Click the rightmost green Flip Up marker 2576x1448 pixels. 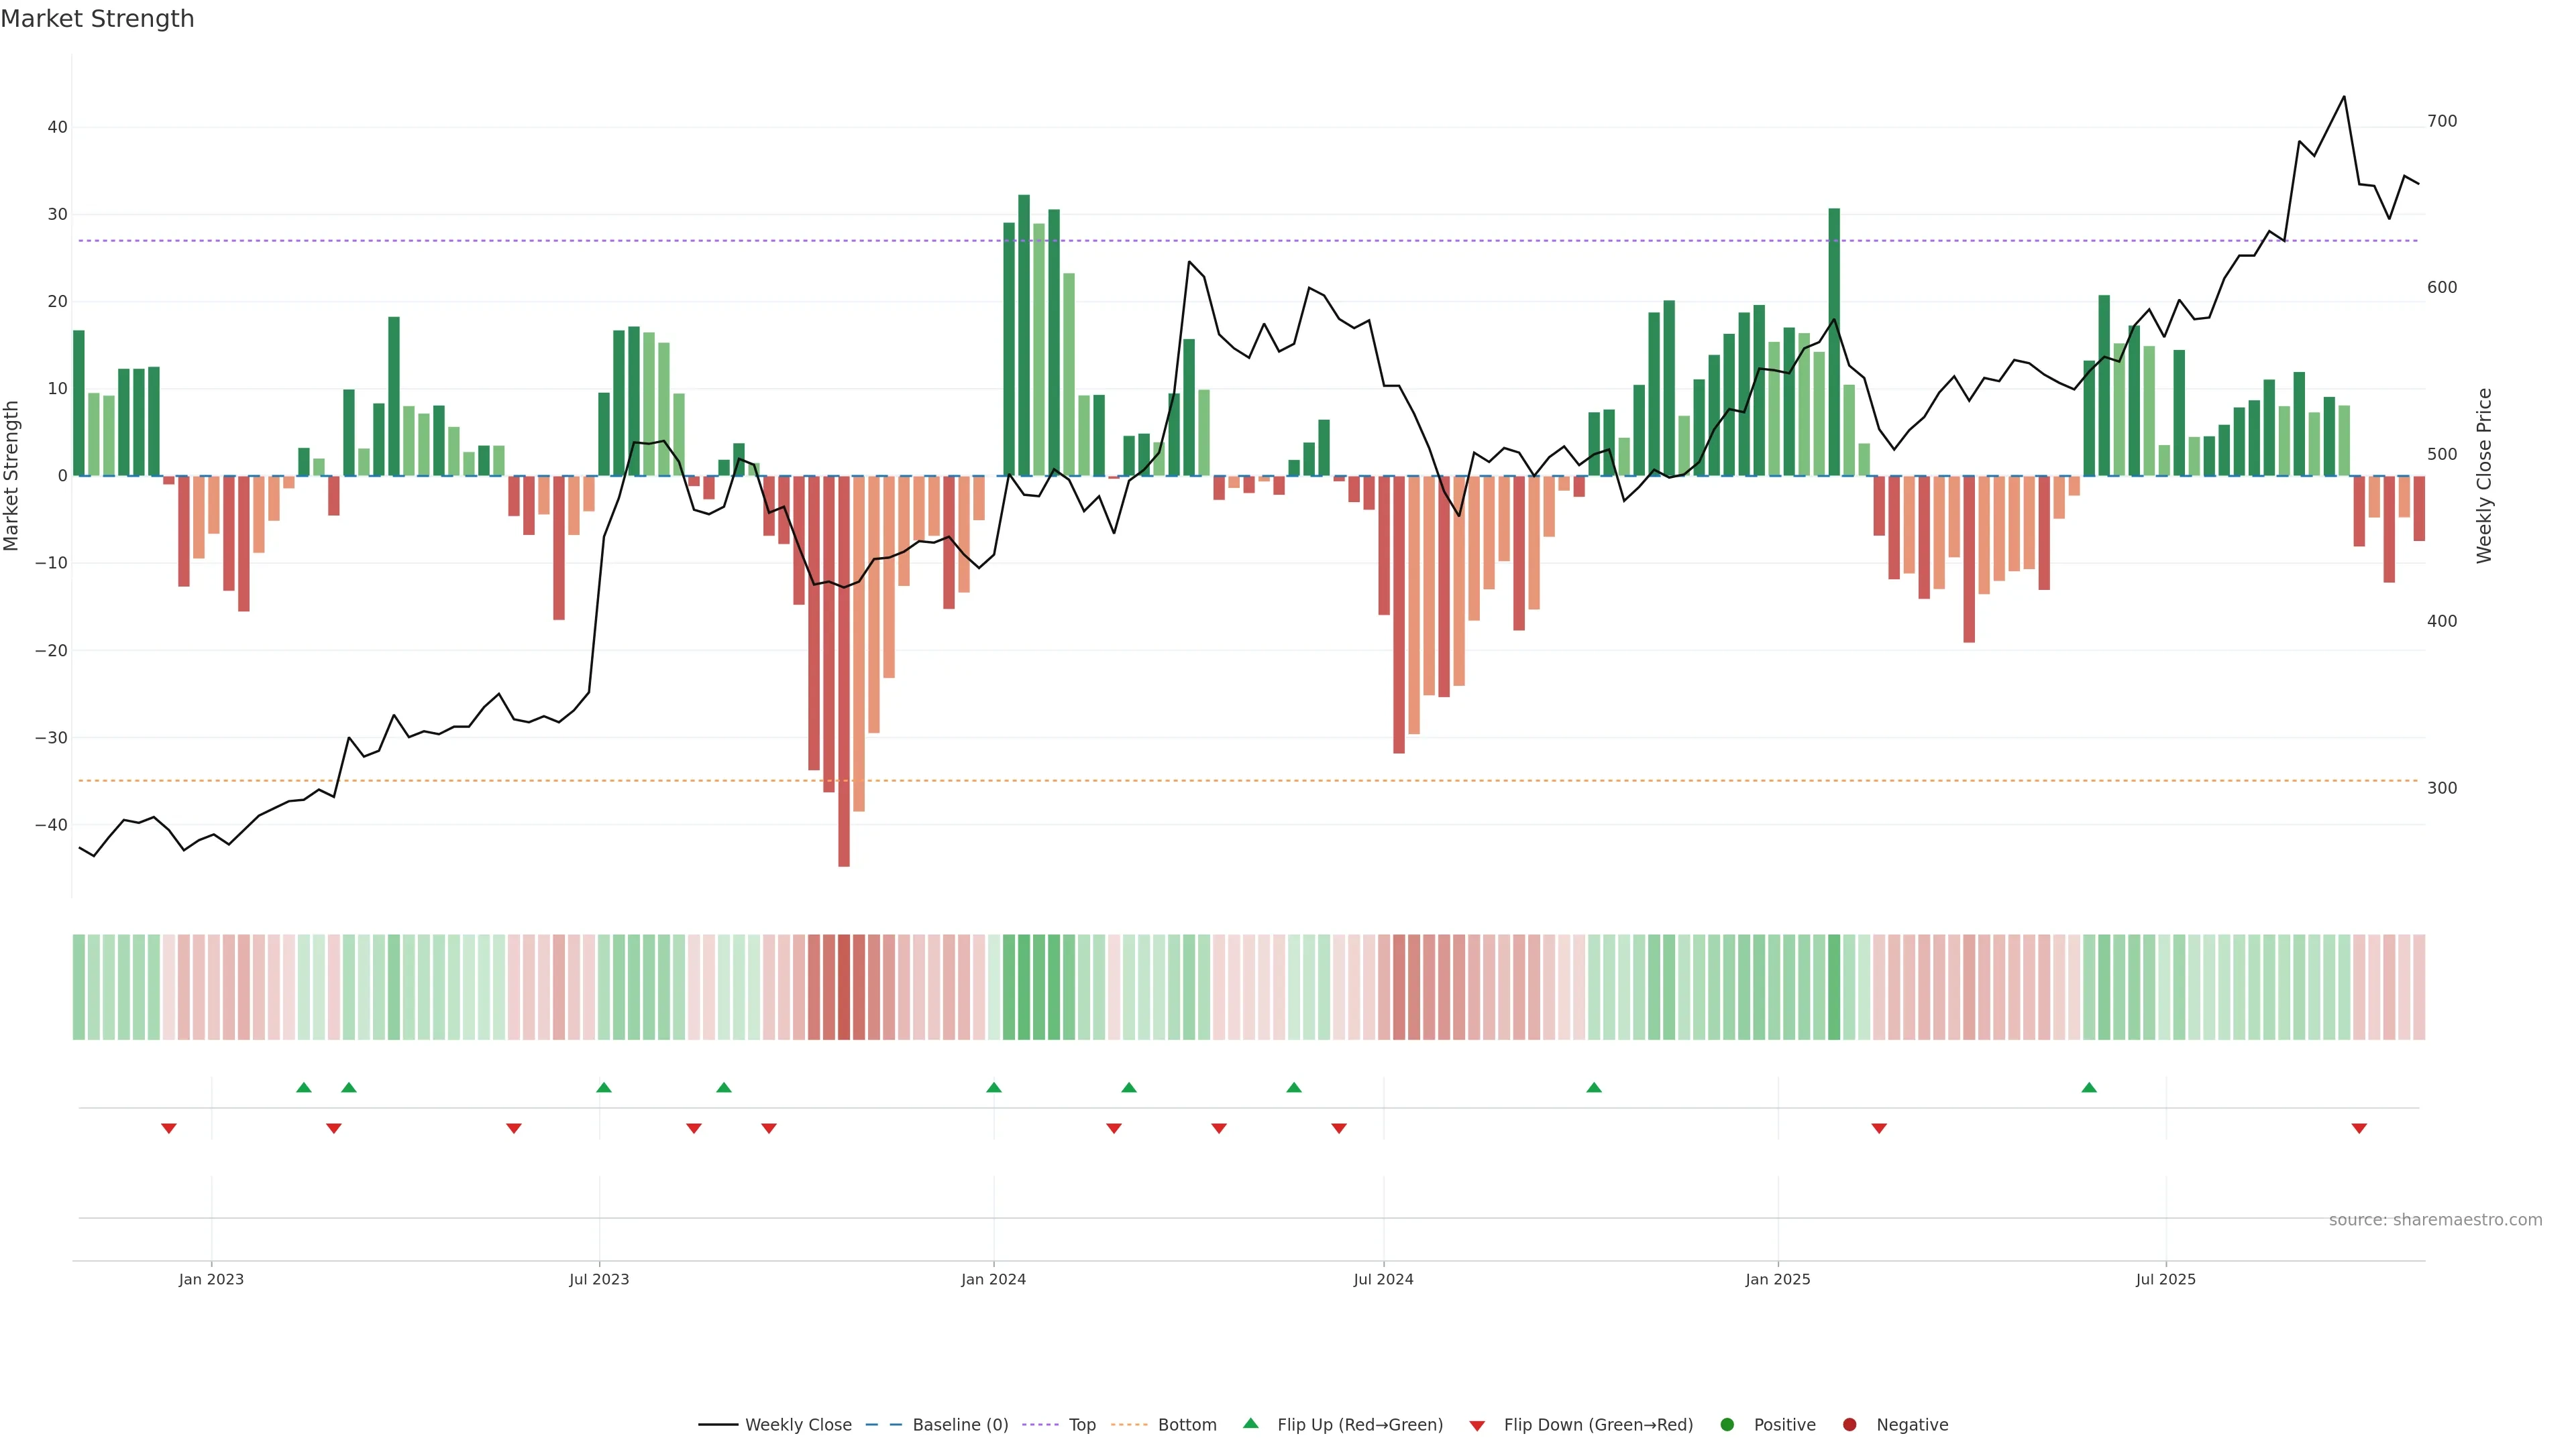coord(2089,1087)
